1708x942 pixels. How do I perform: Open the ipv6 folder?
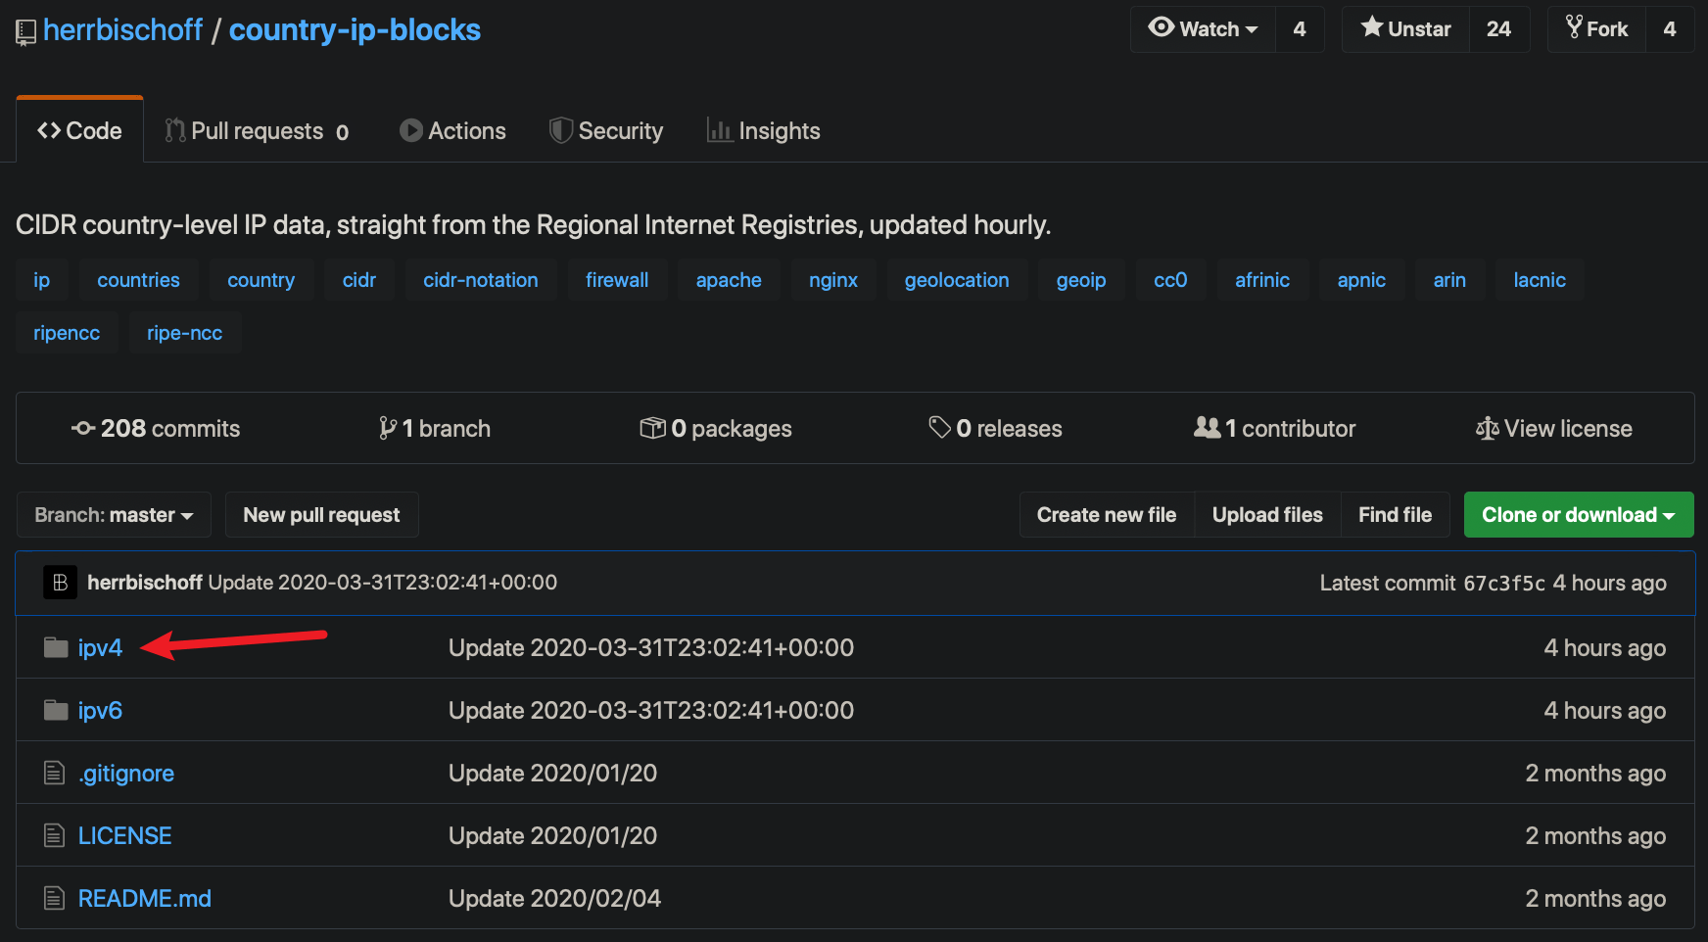coord(100,710)
